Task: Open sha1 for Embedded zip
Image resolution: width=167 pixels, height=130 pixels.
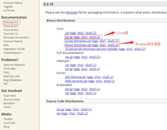Action: [x=81, y=93]
